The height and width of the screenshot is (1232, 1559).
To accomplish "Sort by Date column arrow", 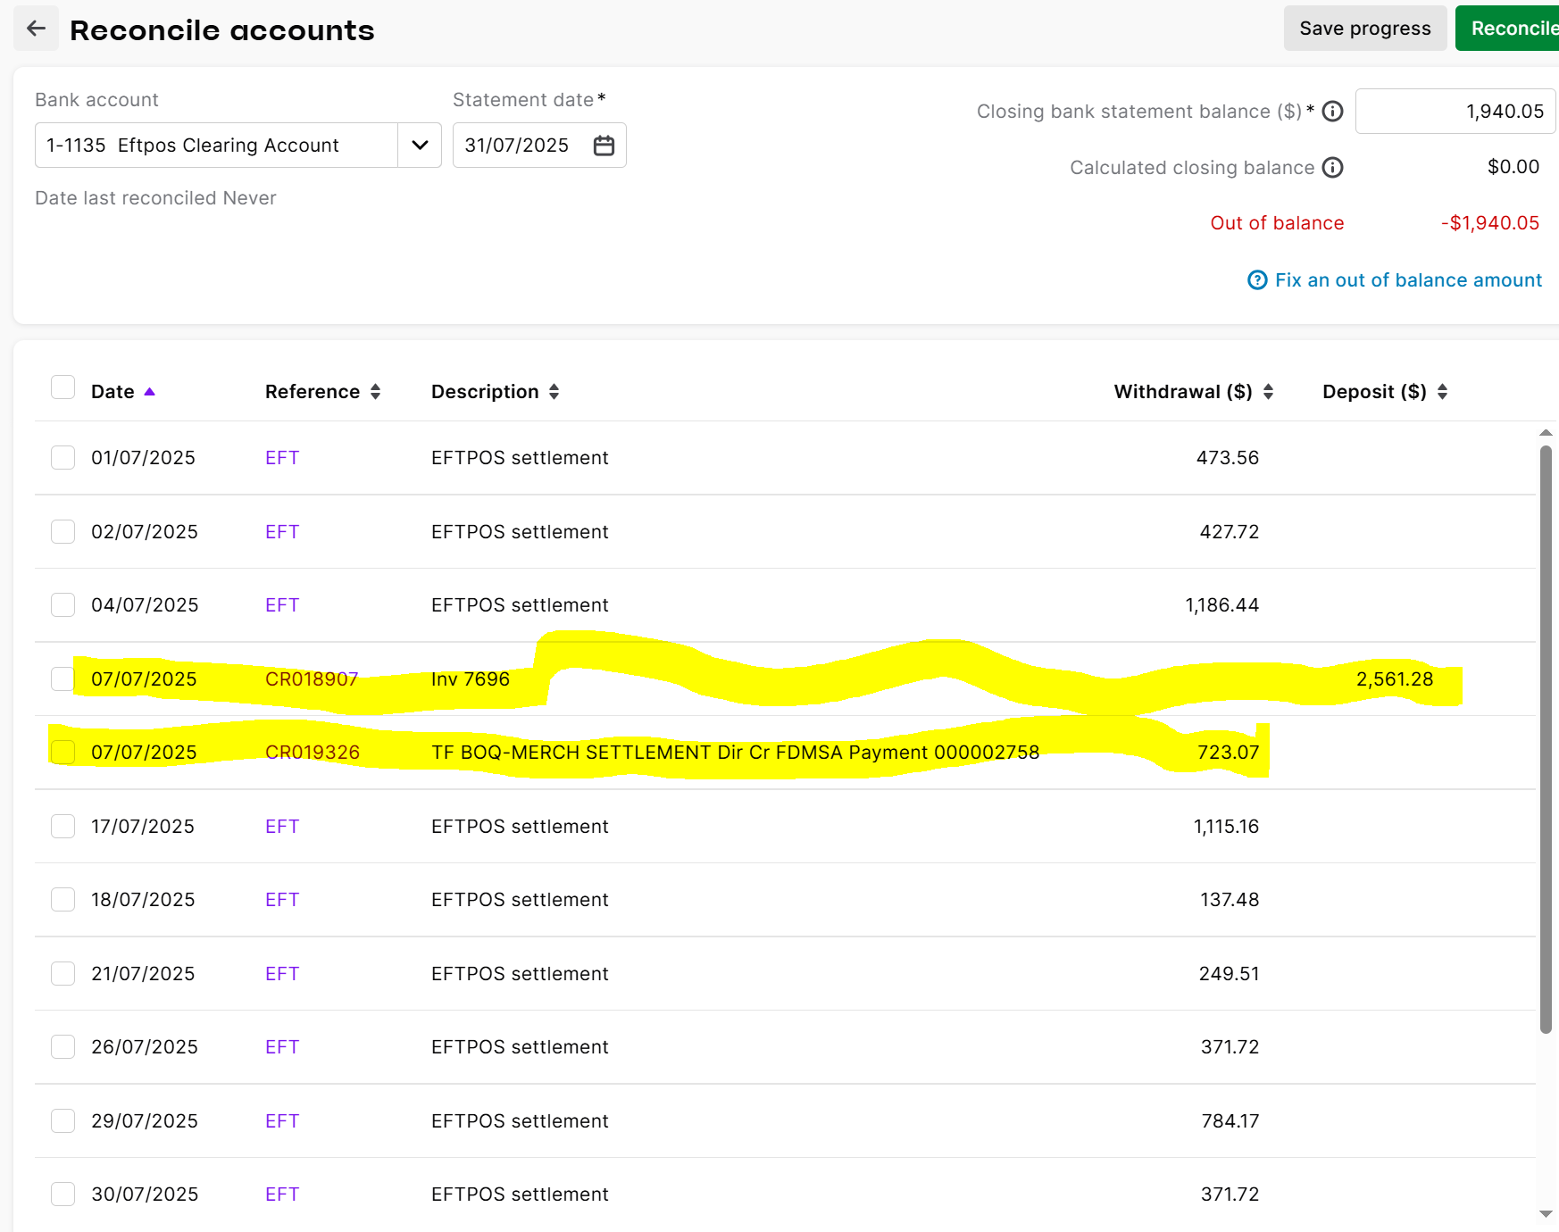I will [150, 392].
